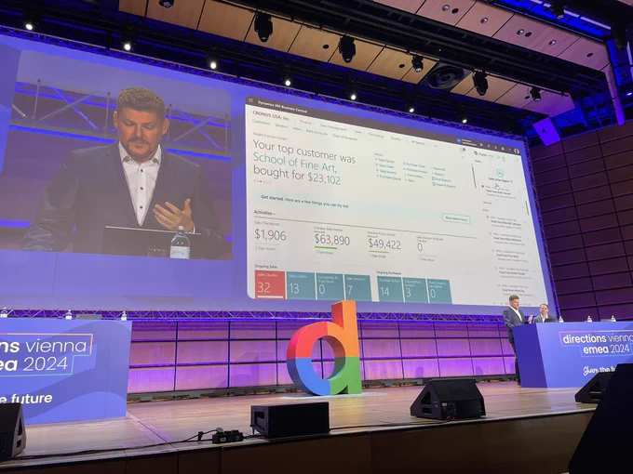Expand the Finance menu
The height and width of the screenshot is (474, 633).
306,122
